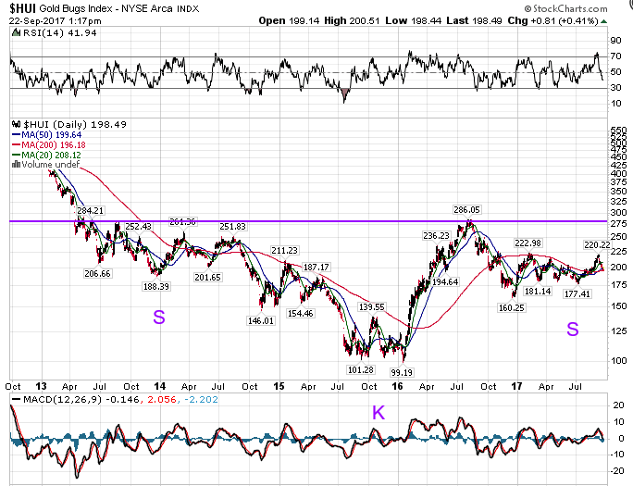Click the MA(50) blue line legend entry
This screenshot has height=486, width=633.
35,134
